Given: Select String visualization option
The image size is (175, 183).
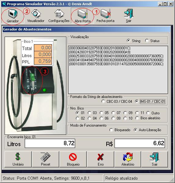Looking at the screenshot, I should [x=134, y=41].
